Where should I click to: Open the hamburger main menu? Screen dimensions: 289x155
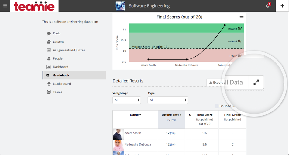pos(5,6)
